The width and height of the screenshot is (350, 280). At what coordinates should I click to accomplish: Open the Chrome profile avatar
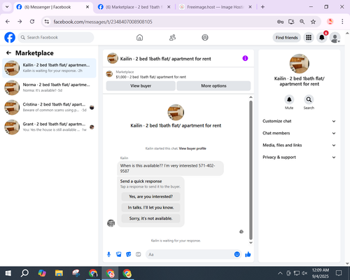tap(330, 22)
